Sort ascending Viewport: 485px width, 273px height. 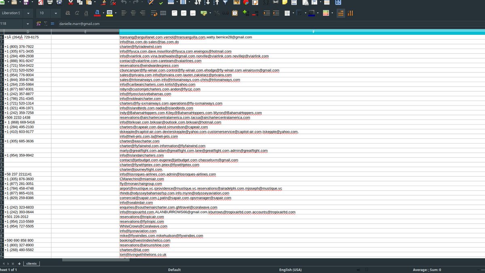[207, 2]
